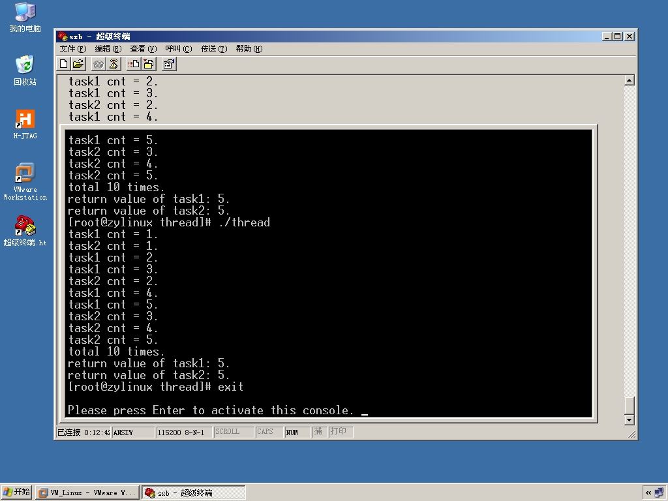Click the terminal scrollbar thumb
This screenshot has height=501, width=668.
click(630, 405)
